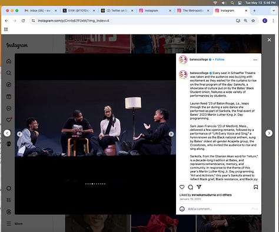This screenshot has width=279, height=232.
Task: Click install app icon in address bar
Action: (238, 21)
